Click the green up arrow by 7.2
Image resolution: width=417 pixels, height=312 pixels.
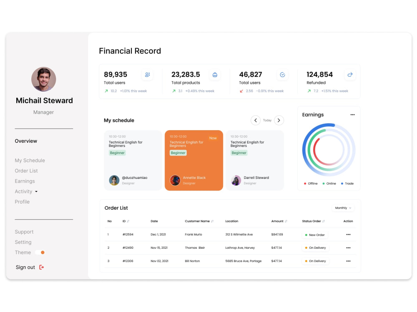[x=309, y=91]
